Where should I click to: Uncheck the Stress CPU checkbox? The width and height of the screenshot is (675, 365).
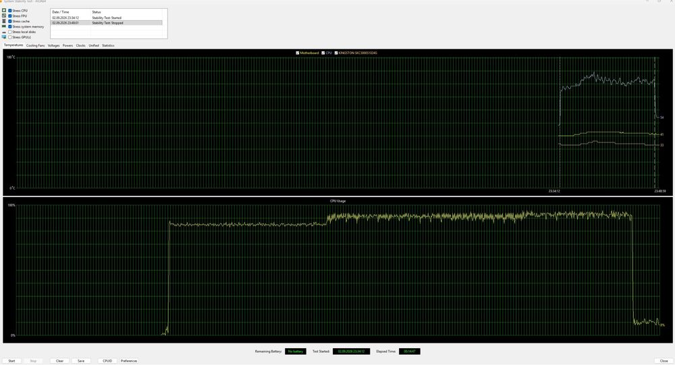coord(10,10)
